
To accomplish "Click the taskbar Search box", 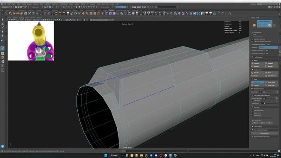I will (114, 155).
